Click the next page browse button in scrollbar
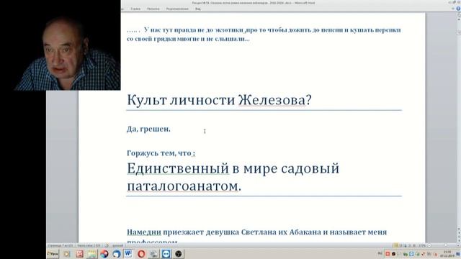 (x=460, y=240)
